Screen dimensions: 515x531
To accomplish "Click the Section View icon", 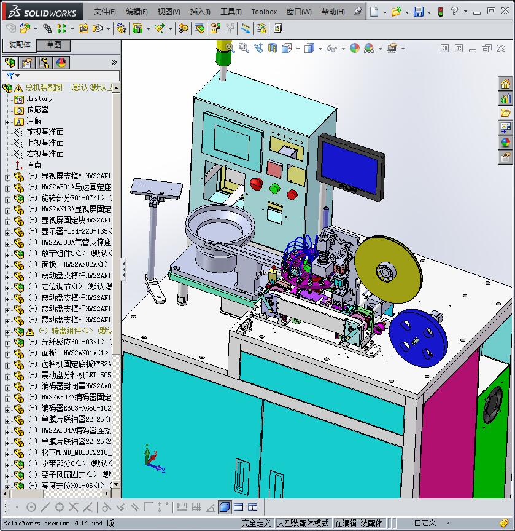I will click(272, 48).
